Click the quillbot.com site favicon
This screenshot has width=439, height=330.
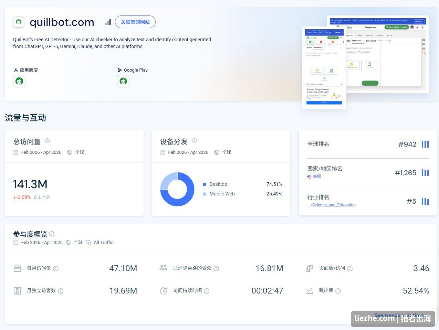pyautogui.click(x=19, y=22)
